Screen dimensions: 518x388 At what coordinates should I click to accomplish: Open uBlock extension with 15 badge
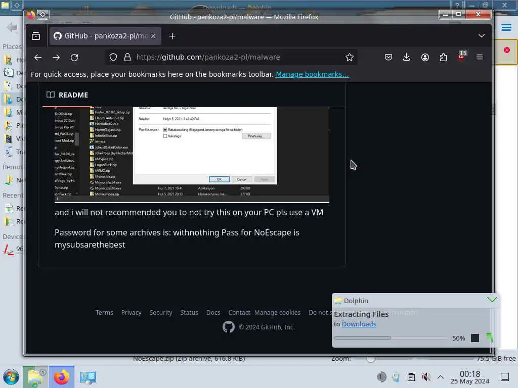tap(462, 56)
